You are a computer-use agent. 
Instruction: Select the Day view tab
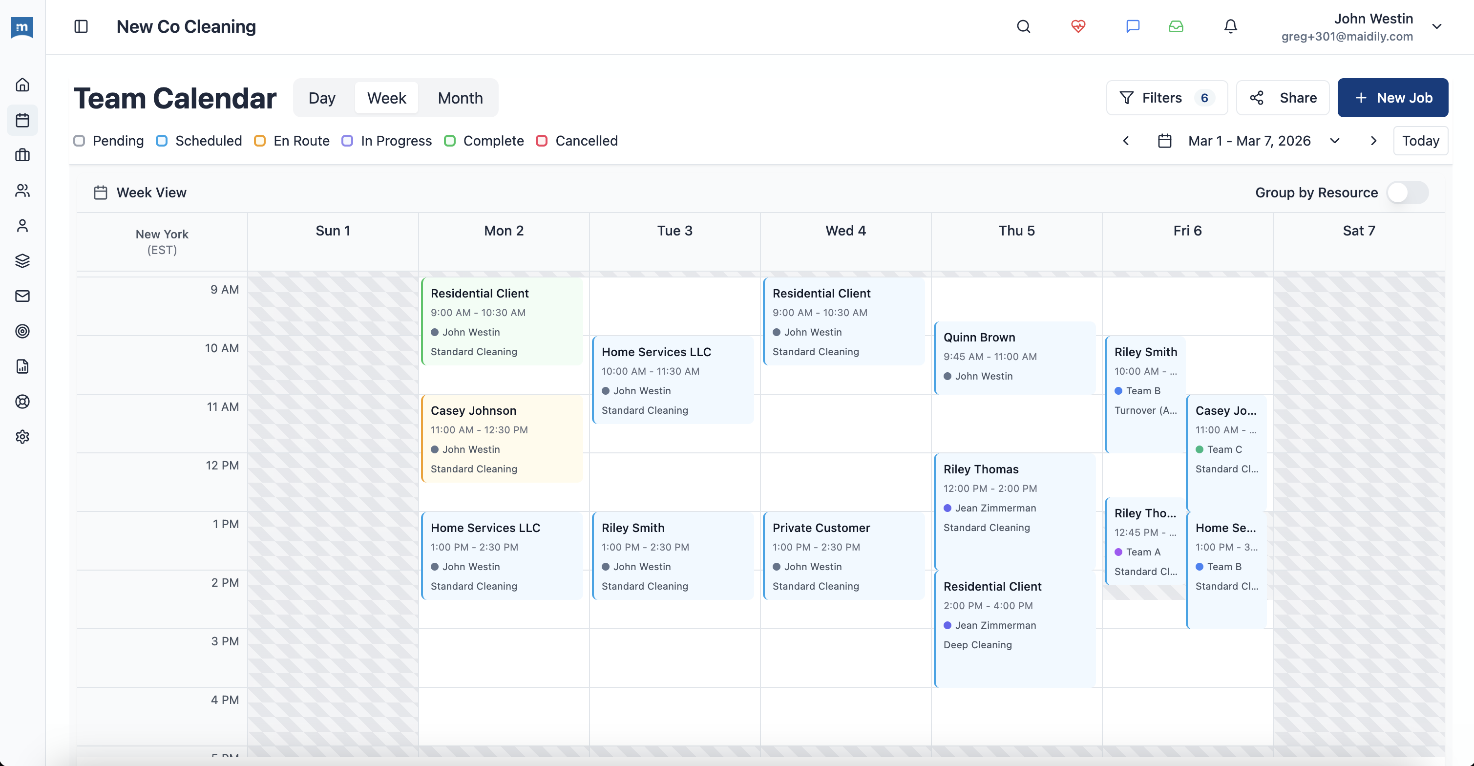(322, 97)
